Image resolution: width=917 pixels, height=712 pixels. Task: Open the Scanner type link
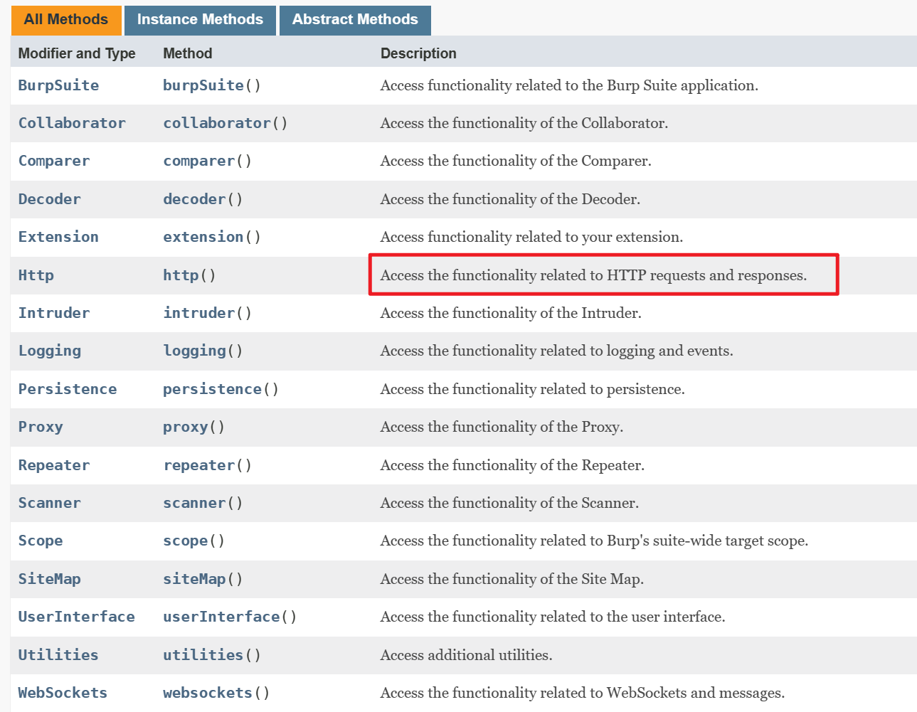49,503
